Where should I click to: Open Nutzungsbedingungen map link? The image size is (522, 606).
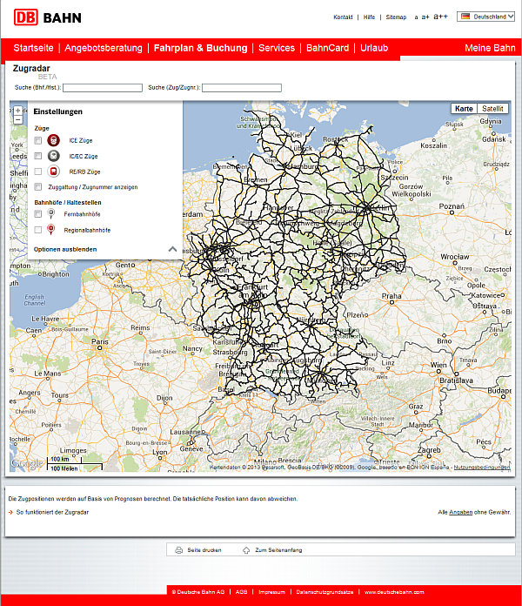481,468
